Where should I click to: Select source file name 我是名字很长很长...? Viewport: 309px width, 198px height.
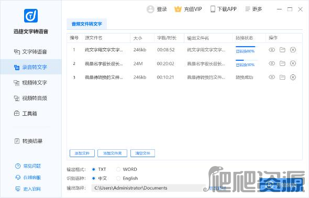[104, 63]
